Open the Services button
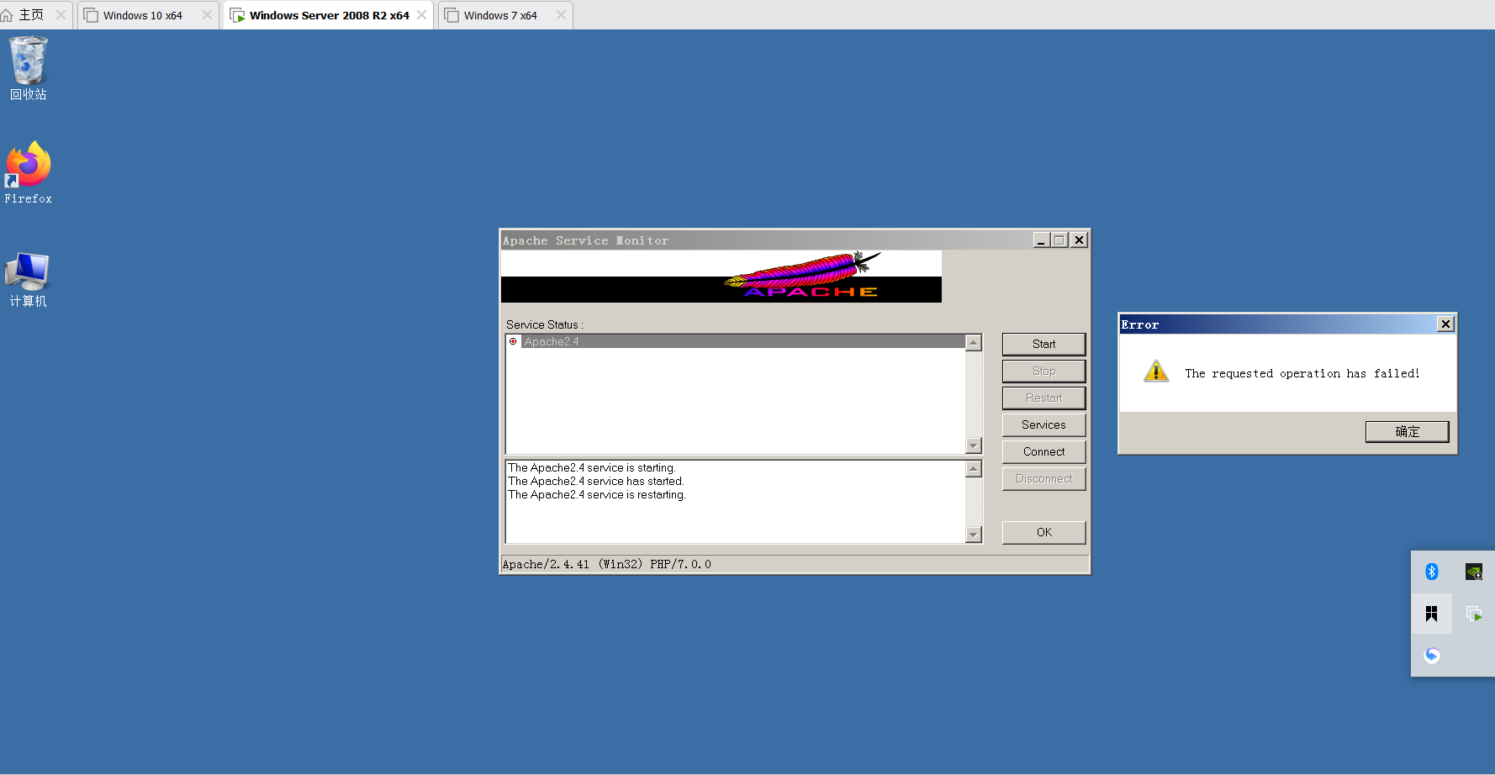This screenshot has width=1495, height=775. tap(1043, 424)
